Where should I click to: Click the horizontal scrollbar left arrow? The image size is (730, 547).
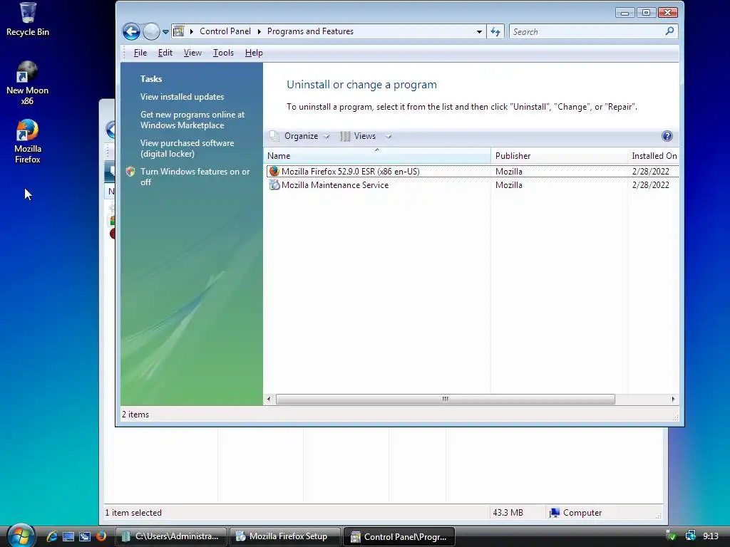(269, 399)
